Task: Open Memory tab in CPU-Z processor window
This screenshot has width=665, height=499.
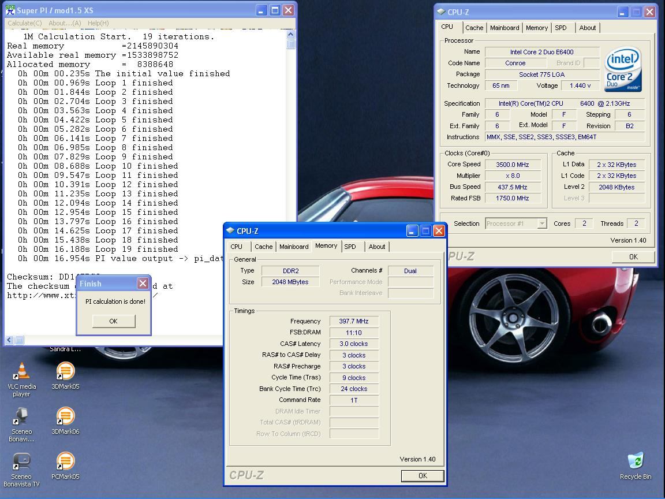Action: tap(536, 28)
